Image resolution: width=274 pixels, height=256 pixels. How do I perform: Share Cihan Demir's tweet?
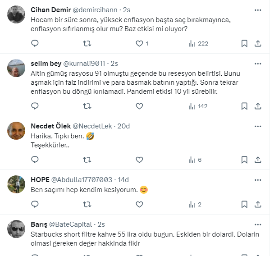(x=258, y=43)
